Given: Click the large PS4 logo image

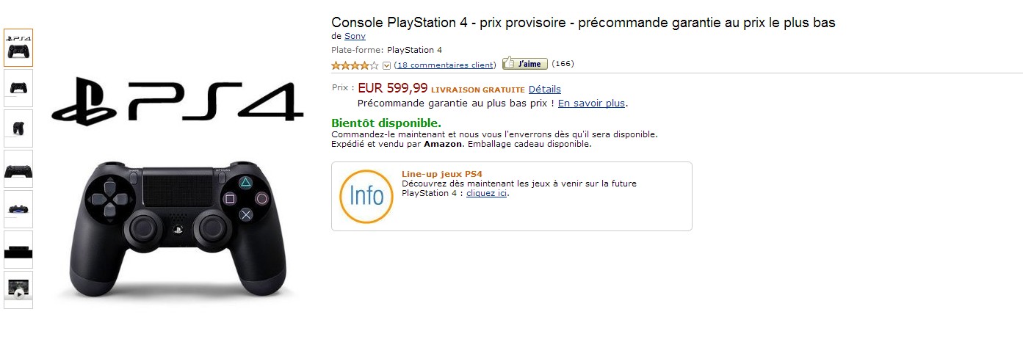Looking at the screenshot, I should click(x=178, y=103).
